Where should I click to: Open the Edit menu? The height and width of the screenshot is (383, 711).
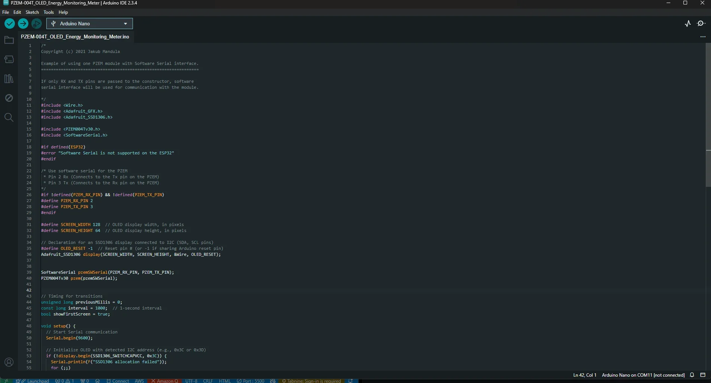tap(17, 12)
